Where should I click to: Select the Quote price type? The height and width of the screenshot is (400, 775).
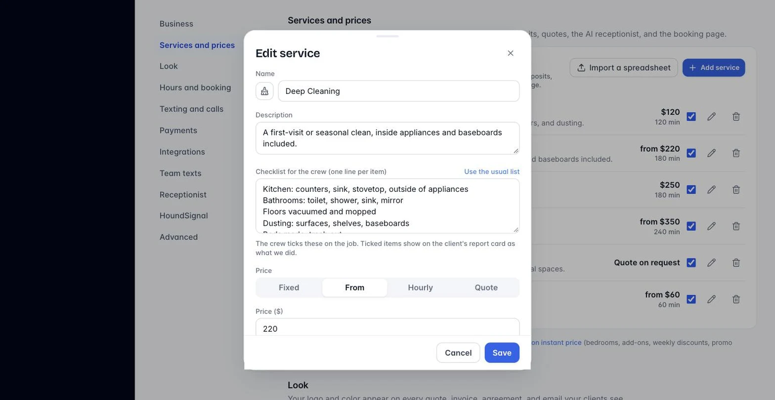click(486, 288)
